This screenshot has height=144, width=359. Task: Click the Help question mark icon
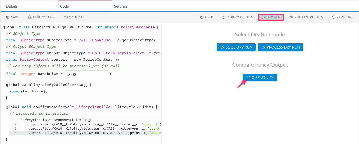click(202, 17)
